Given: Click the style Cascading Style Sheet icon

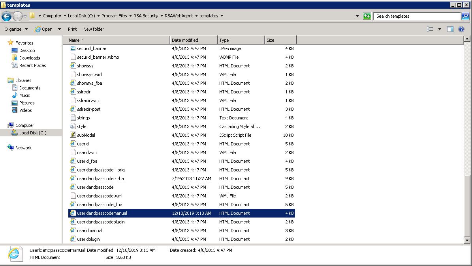Looking at the screenshot, I should click(73, 126).
